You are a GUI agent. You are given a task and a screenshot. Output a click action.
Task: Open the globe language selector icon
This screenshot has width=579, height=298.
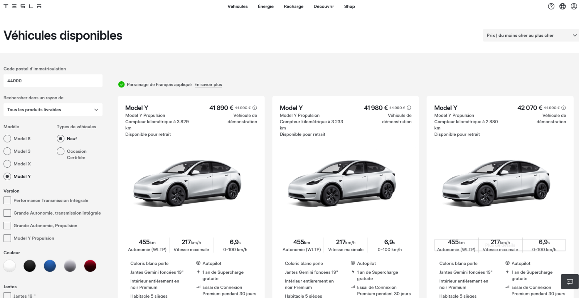click(x=562, y=6)
